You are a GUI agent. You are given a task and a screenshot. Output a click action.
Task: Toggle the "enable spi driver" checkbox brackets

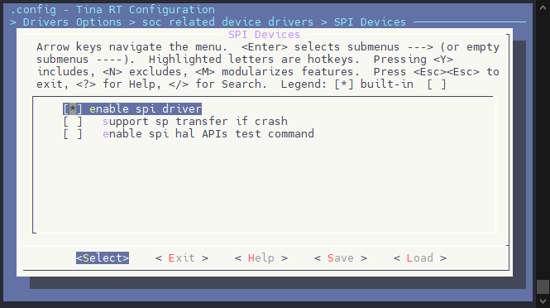[x=73, y=108]
